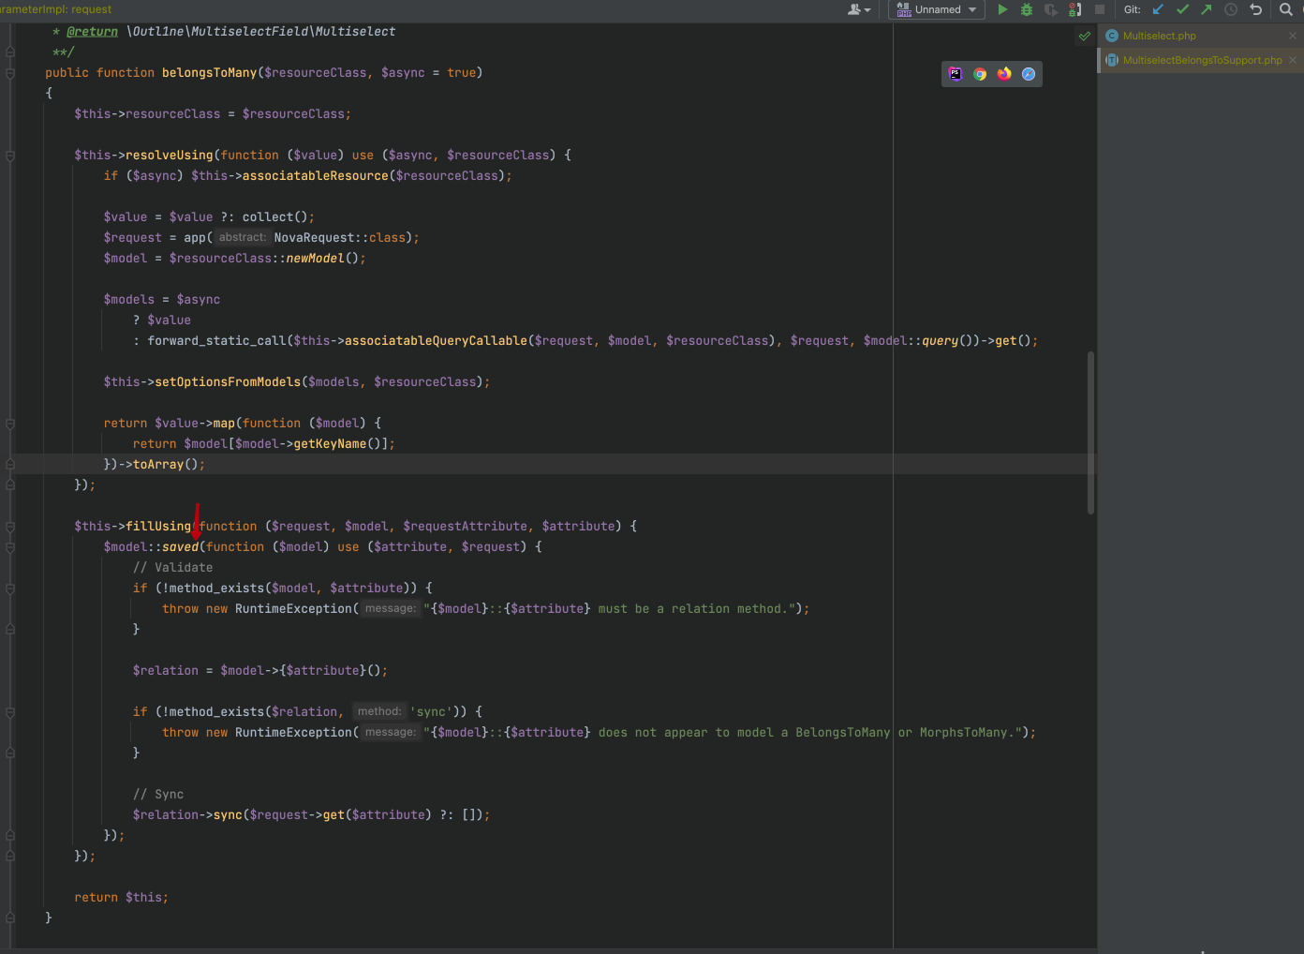Collapse the belongsToMany function fold marker
The width and height of the screenshot is (1304, 954).
point(10,73)
